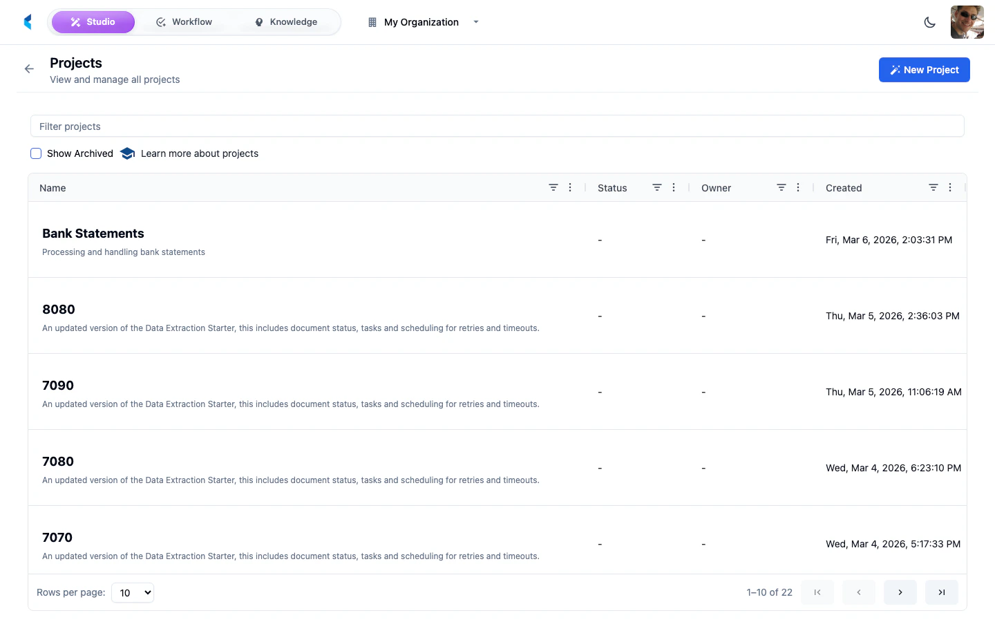Open the filter icon on the Owner column
Screen dimensions: 995x622
(781, 187)
